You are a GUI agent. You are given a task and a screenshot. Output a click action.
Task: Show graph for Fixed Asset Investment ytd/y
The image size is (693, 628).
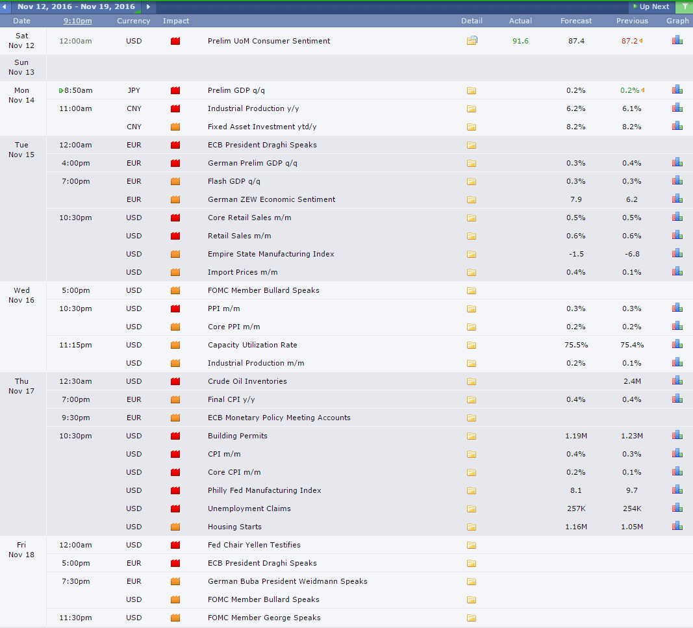[x=677, y=126]
